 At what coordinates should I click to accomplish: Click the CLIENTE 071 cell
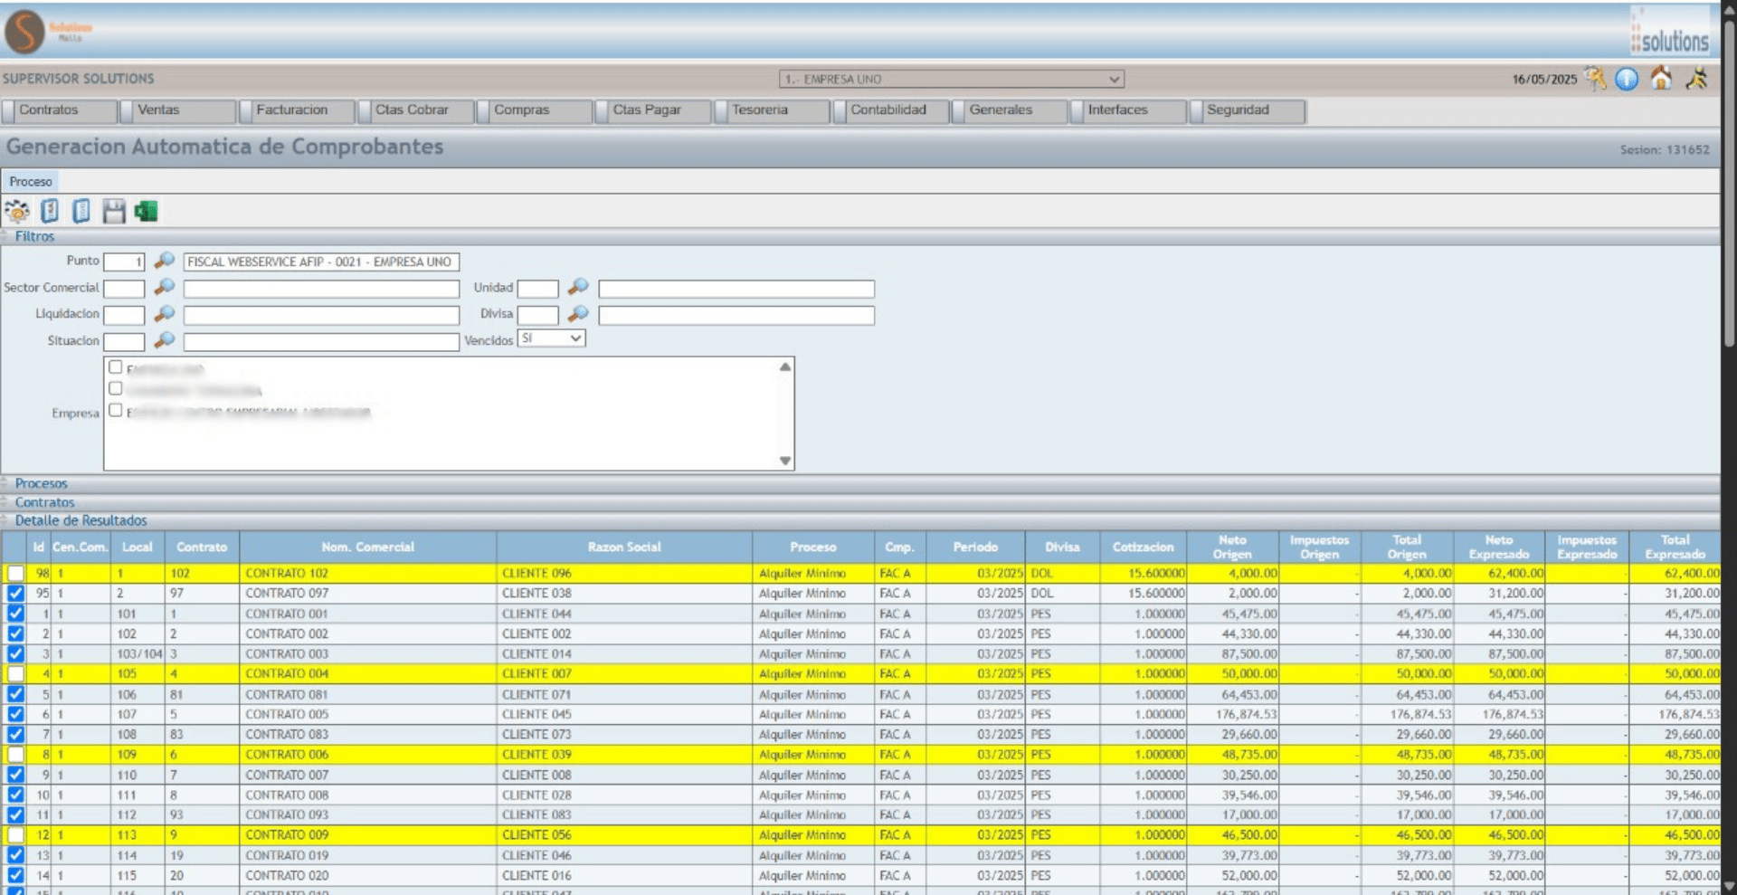coord(624,695)
